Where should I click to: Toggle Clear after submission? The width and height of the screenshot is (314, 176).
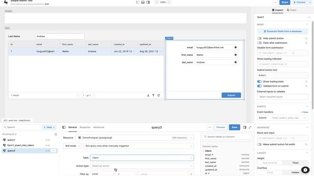coord(260,43)
